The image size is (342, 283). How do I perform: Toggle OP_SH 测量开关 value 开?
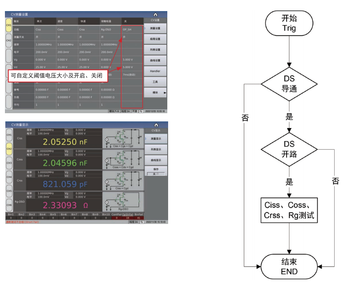[x=132, y=37]
